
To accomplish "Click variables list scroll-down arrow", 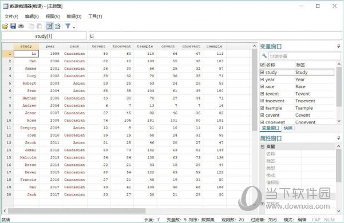I will point(339,121).
